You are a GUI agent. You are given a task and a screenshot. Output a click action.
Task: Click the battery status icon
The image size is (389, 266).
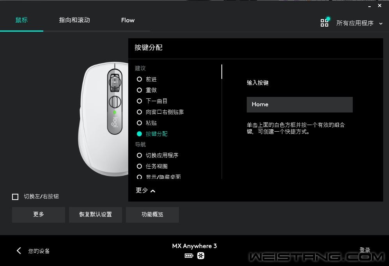189,256
